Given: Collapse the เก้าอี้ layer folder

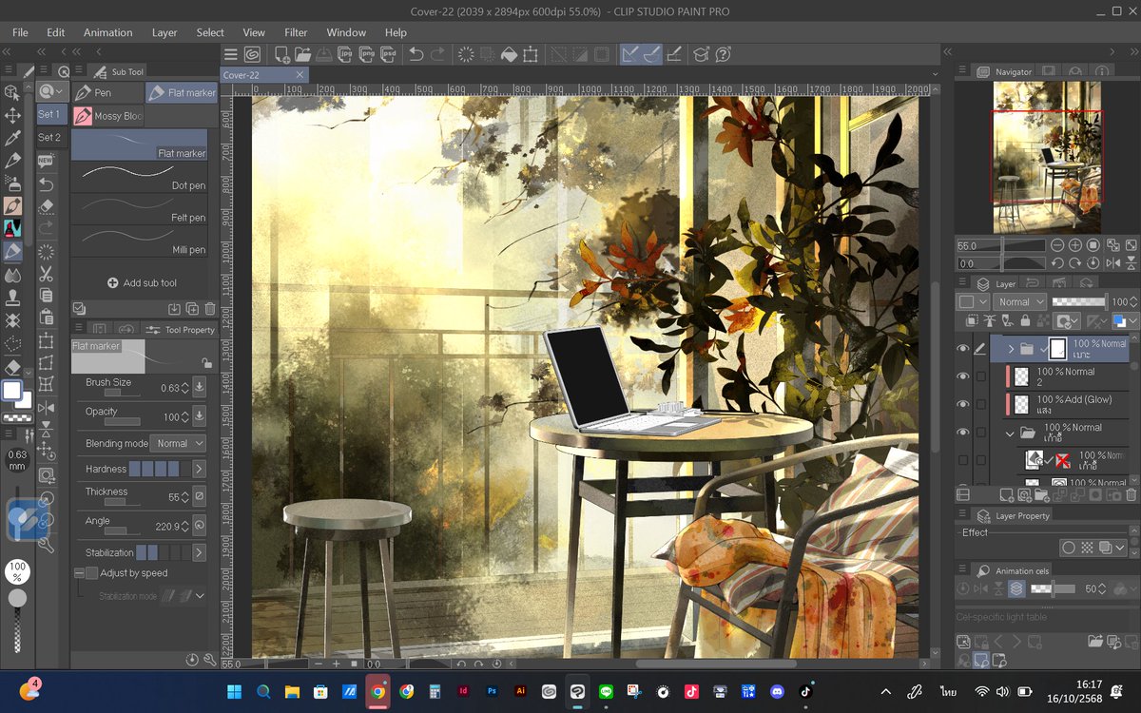Looking at the screenshot, I should pos(1010,434).
